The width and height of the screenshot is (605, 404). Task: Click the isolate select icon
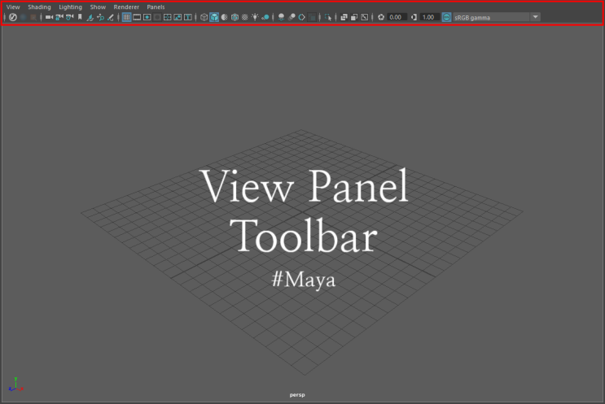pyautogui.click(x=328, y=17)
